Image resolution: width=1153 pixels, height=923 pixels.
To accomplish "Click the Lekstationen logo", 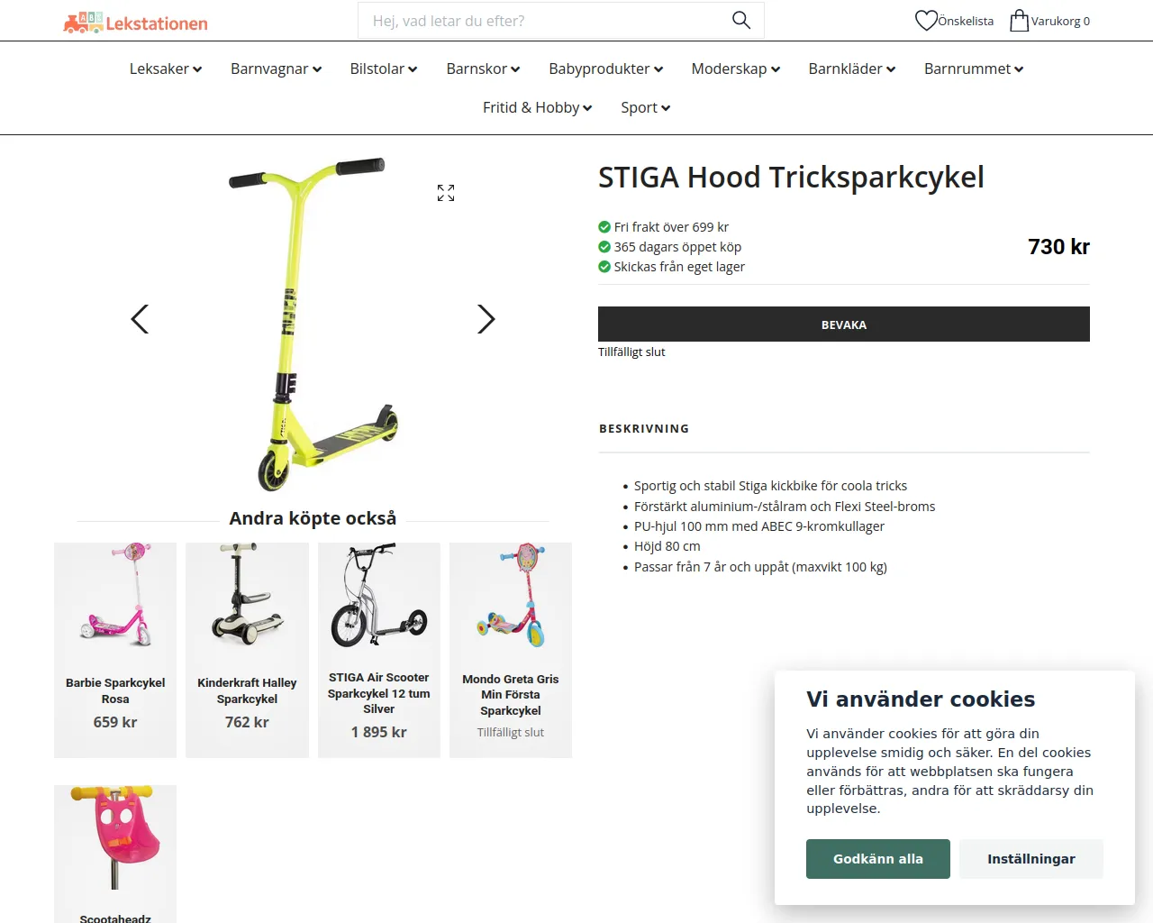I will tap(135, 23).
